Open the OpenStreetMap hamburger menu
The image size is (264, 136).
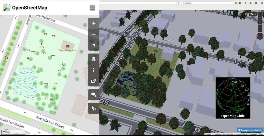click(92, 8)
